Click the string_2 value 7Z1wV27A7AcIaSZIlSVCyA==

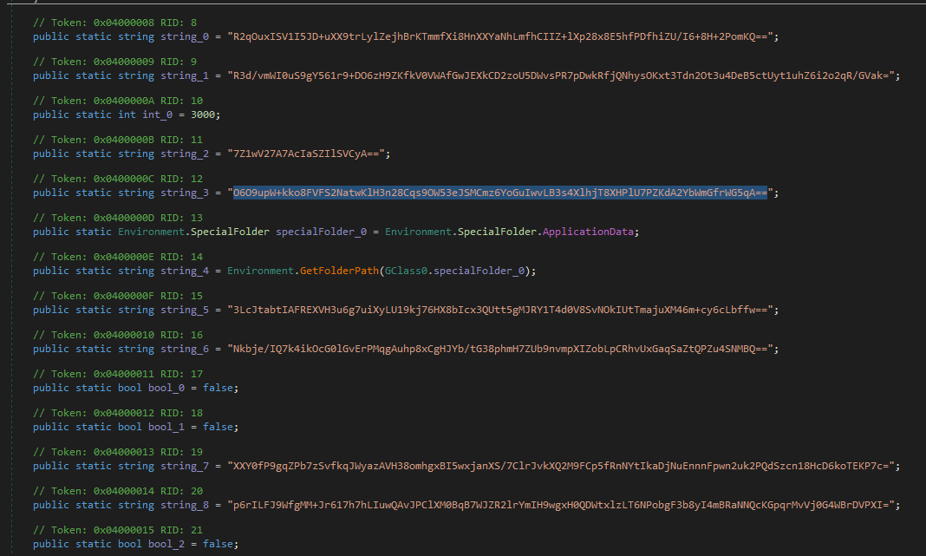(x=306, y=154)
